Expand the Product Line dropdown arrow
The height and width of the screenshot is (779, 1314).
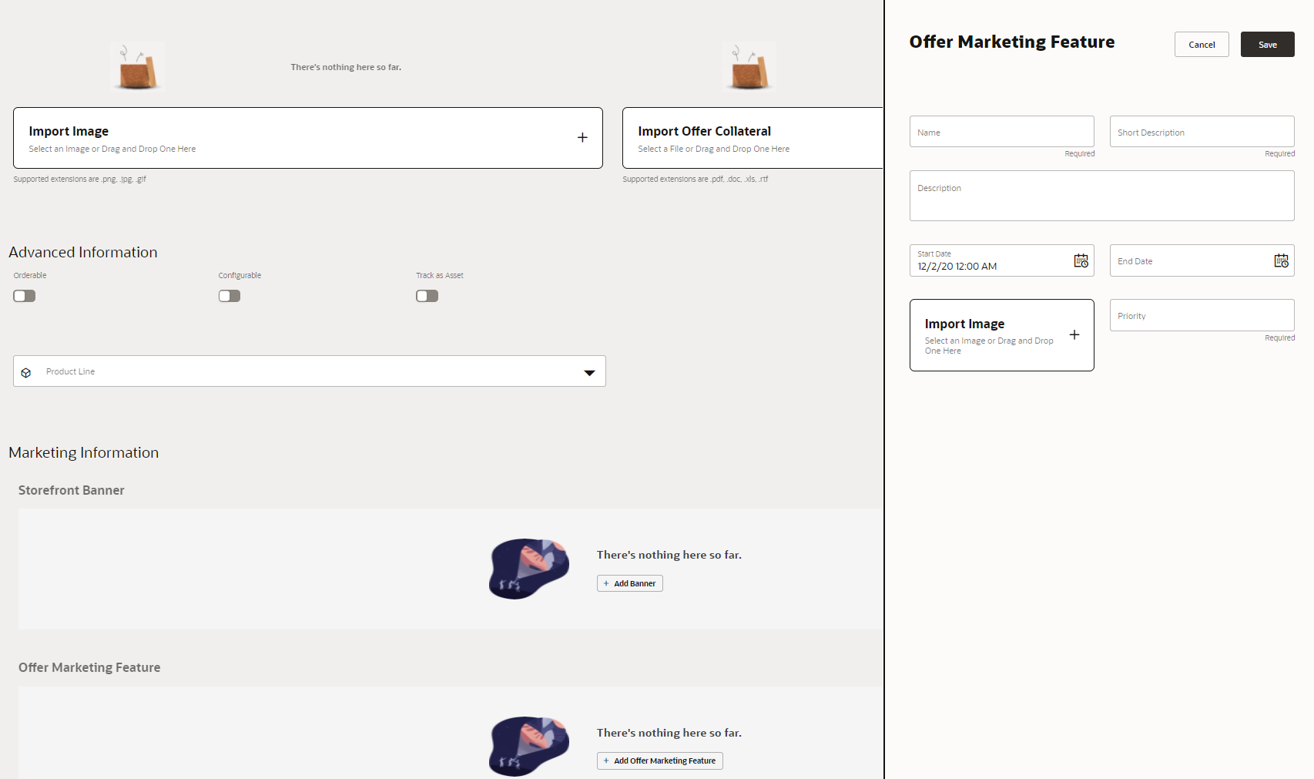coord(589,372)
